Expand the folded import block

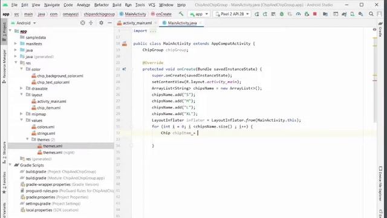pos(153,31)
